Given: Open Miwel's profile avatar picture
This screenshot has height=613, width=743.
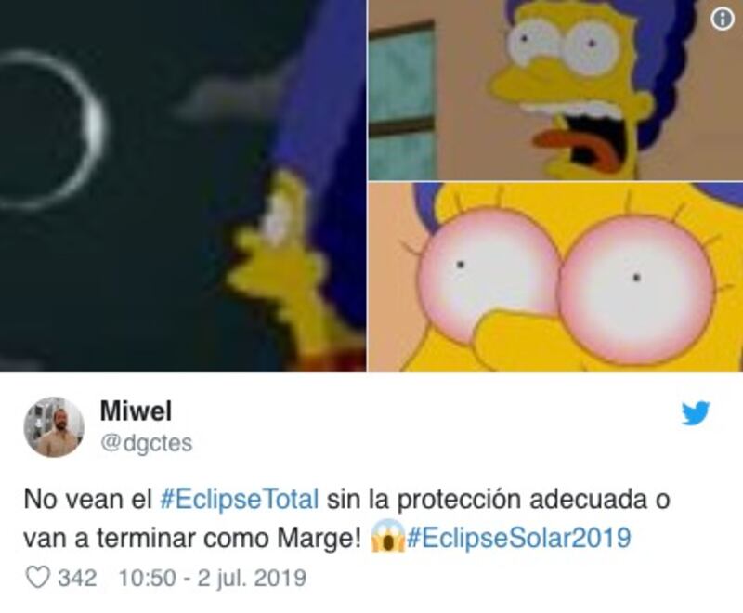Looking at the screenshot, I should [x=54, y=426].
